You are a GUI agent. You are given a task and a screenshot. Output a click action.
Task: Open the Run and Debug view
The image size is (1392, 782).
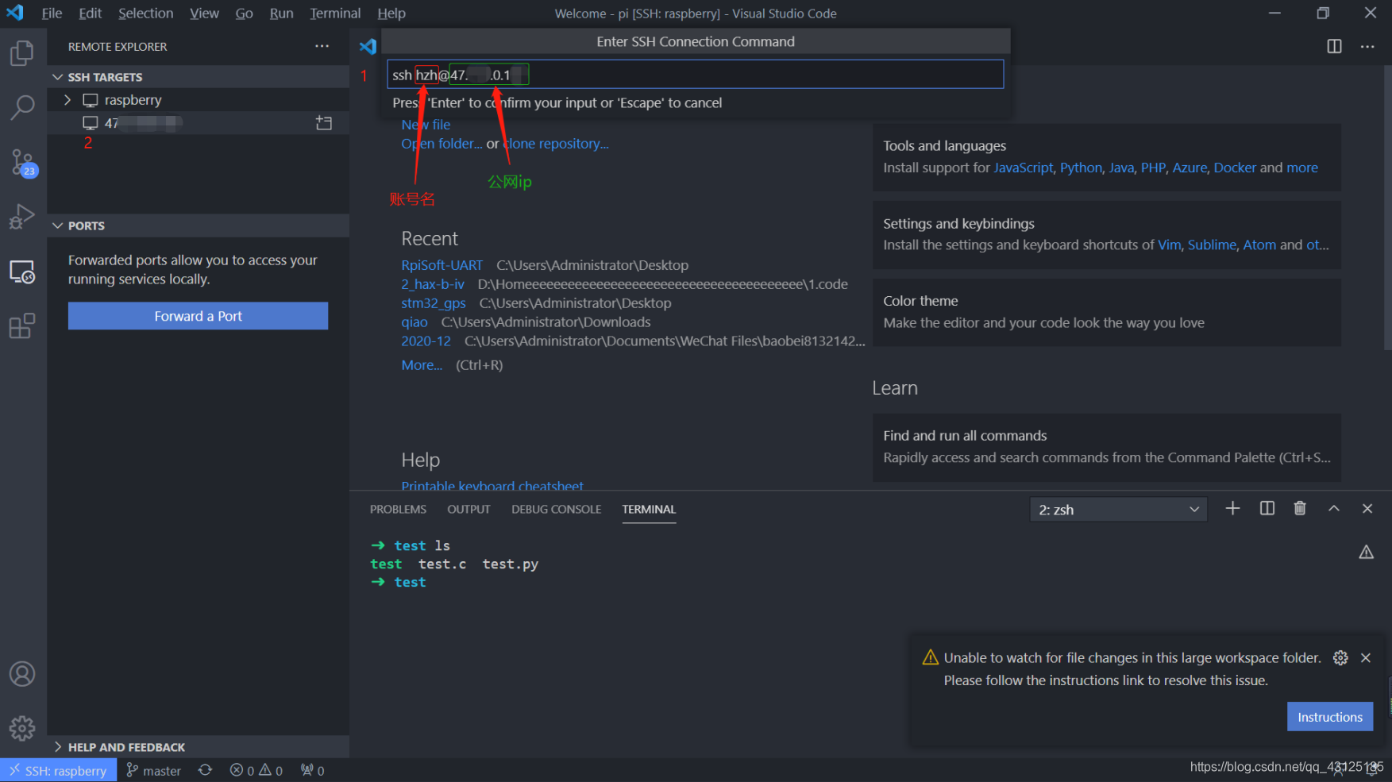coord(22,216)
